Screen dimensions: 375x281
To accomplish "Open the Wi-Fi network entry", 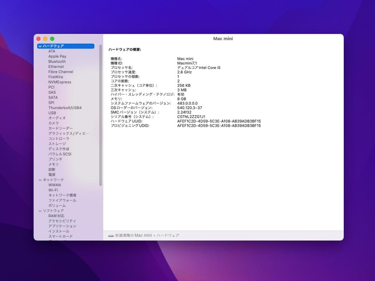I will coord(53,190).
